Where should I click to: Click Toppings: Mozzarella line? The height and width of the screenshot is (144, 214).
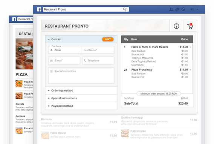142,58
